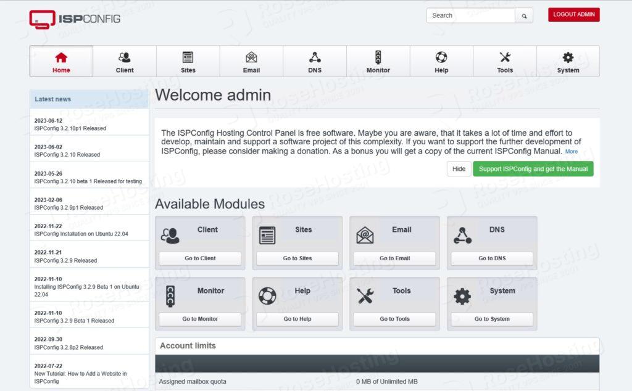Open news item ISPConfig 3.2.9 Beta 1 Released
632x391 pixels.
pyautogui.click(x=74, y=321)
